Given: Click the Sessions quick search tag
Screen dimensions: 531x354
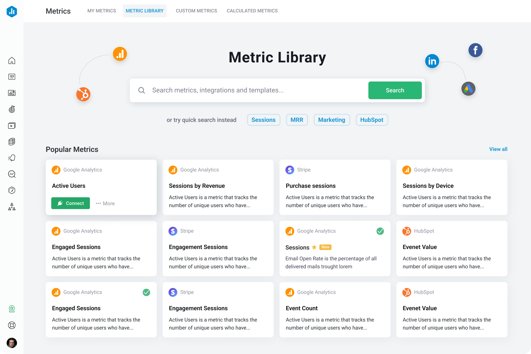Looking at the screenshot, I should coord(263,120).
